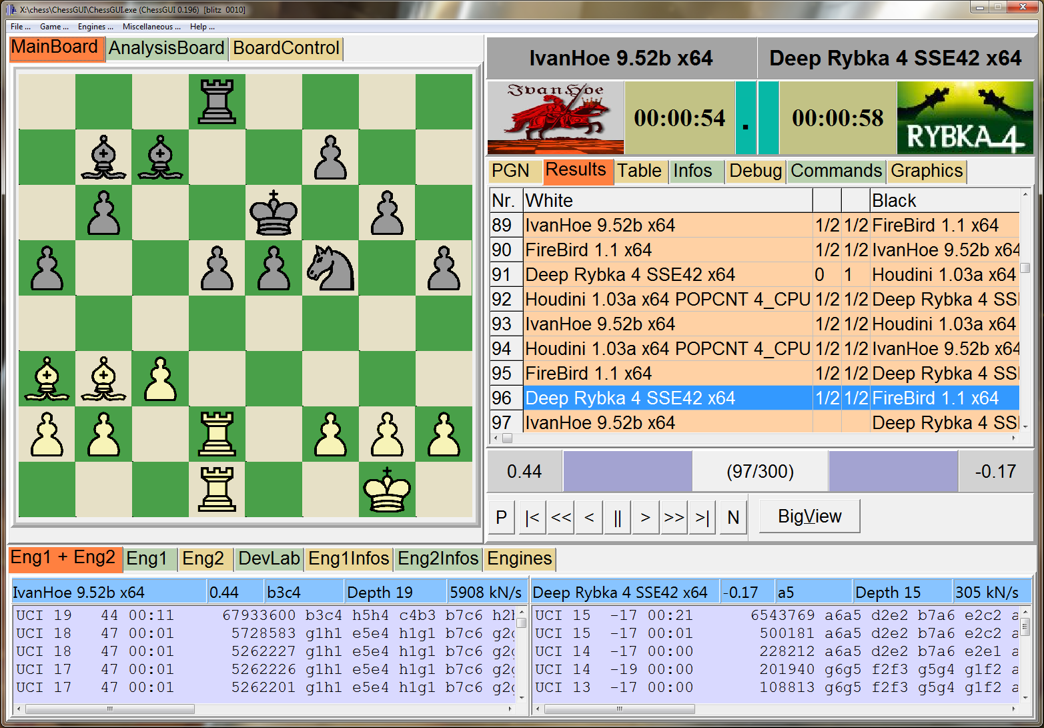1044x728 pixels.
Task: Select the white bishop on a3
Action: (x=47, y=378)
